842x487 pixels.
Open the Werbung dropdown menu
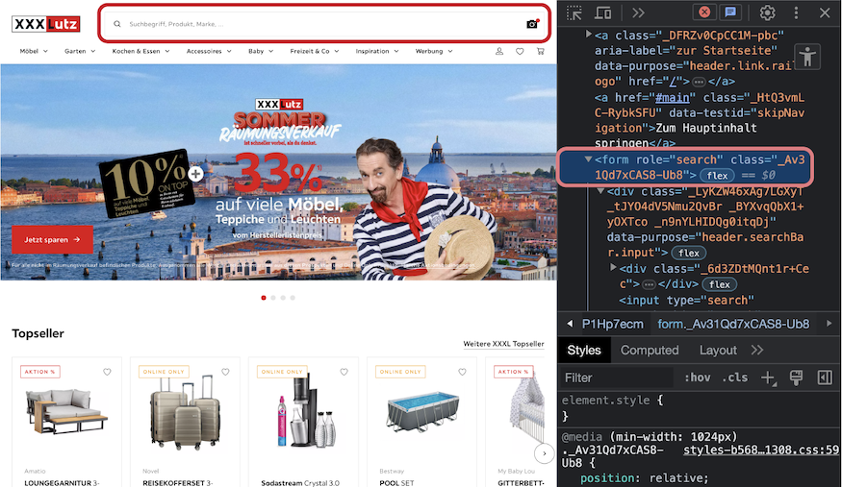[434, 52]
